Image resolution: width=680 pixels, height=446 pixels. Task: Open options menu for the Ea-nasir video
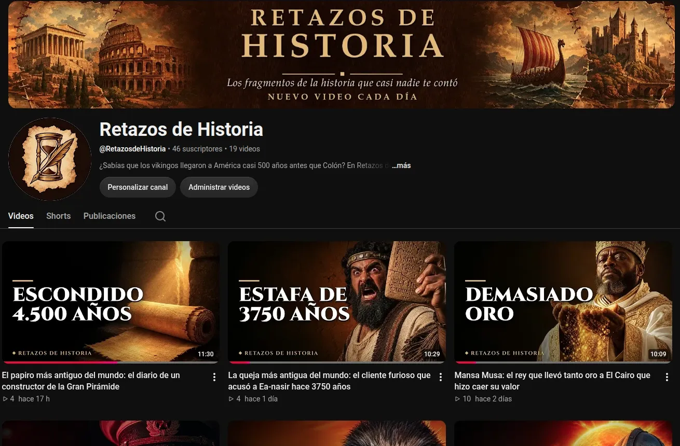point(441,378)
